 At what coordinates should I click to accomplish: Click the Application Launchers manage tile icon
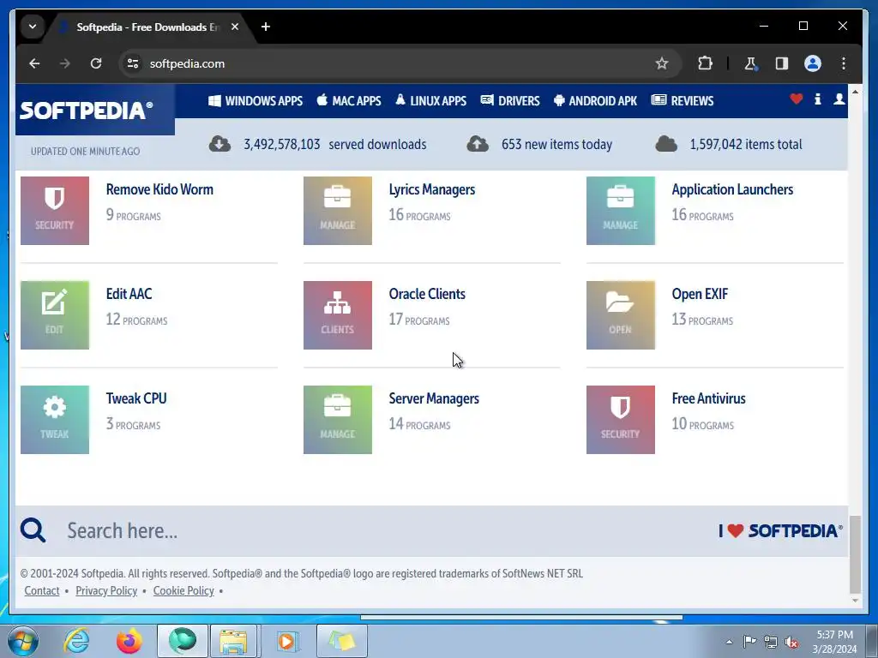pyautogui.click(x=621, y=211)
